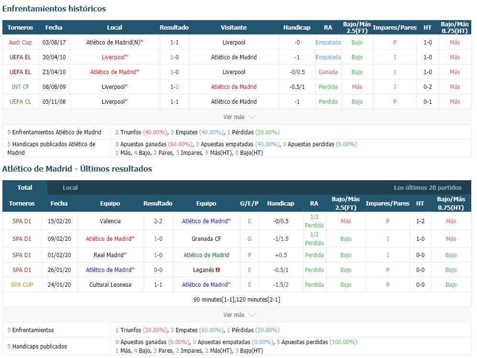Click date 03/08/17 cell
This screenshot has height=358, width=477.
coord(54,42)
